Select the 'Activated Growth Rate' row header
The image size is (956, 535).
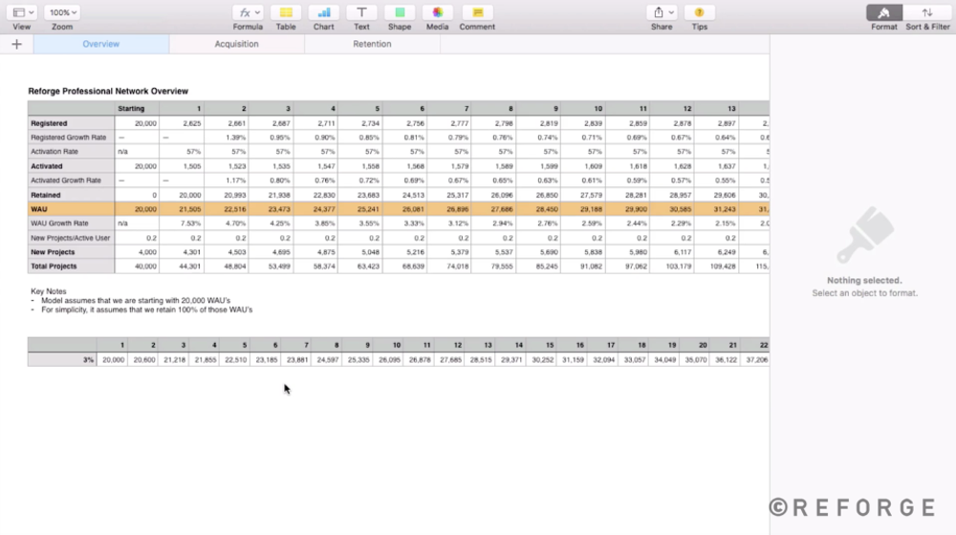(x=71, y=181)
